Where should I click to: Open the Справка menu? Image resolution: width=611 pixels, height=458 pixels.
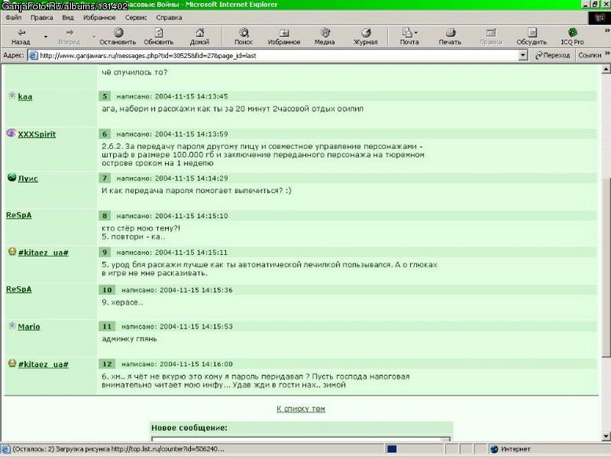point(169,17)
